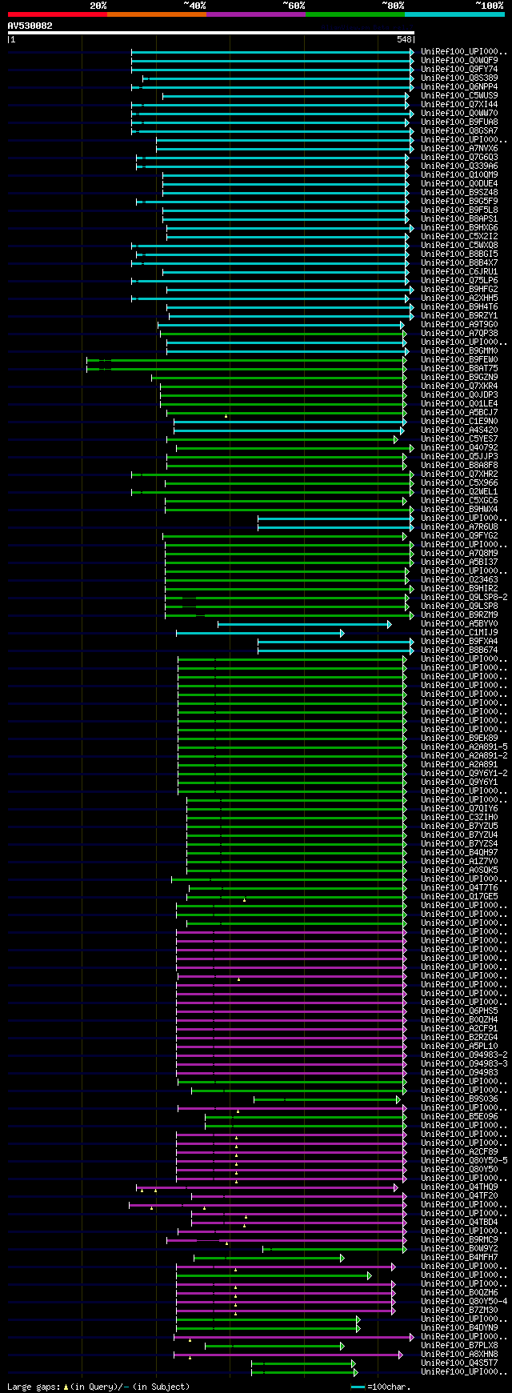The image size is (512, 1393).
Task: View entry UniRef100_C1E9N0
Action: click(459, 422)
